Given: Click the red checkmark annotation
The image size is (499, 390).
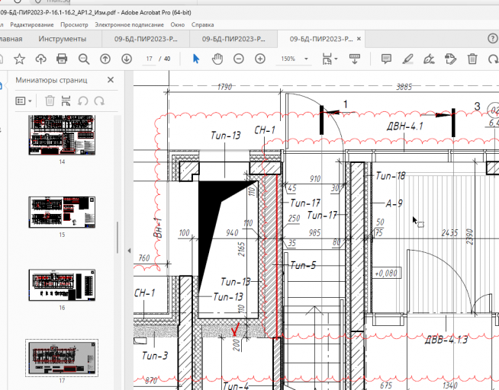Looking at the screenshot, I should coord(236,330).
